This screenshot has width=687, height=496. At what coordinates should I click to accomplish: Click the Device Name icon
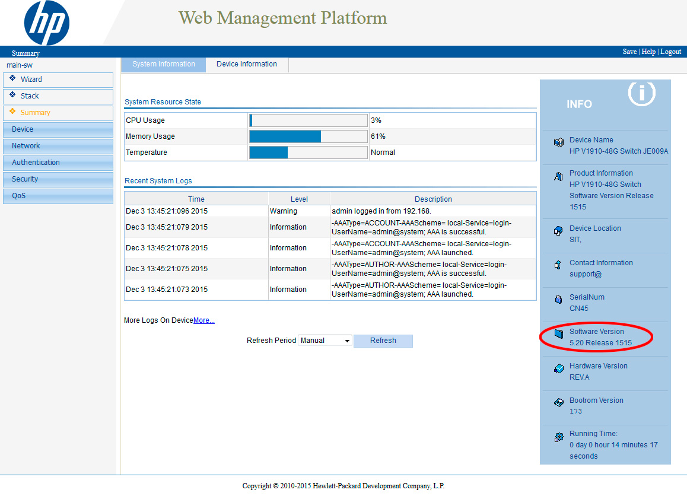click(x=559, y=142)
